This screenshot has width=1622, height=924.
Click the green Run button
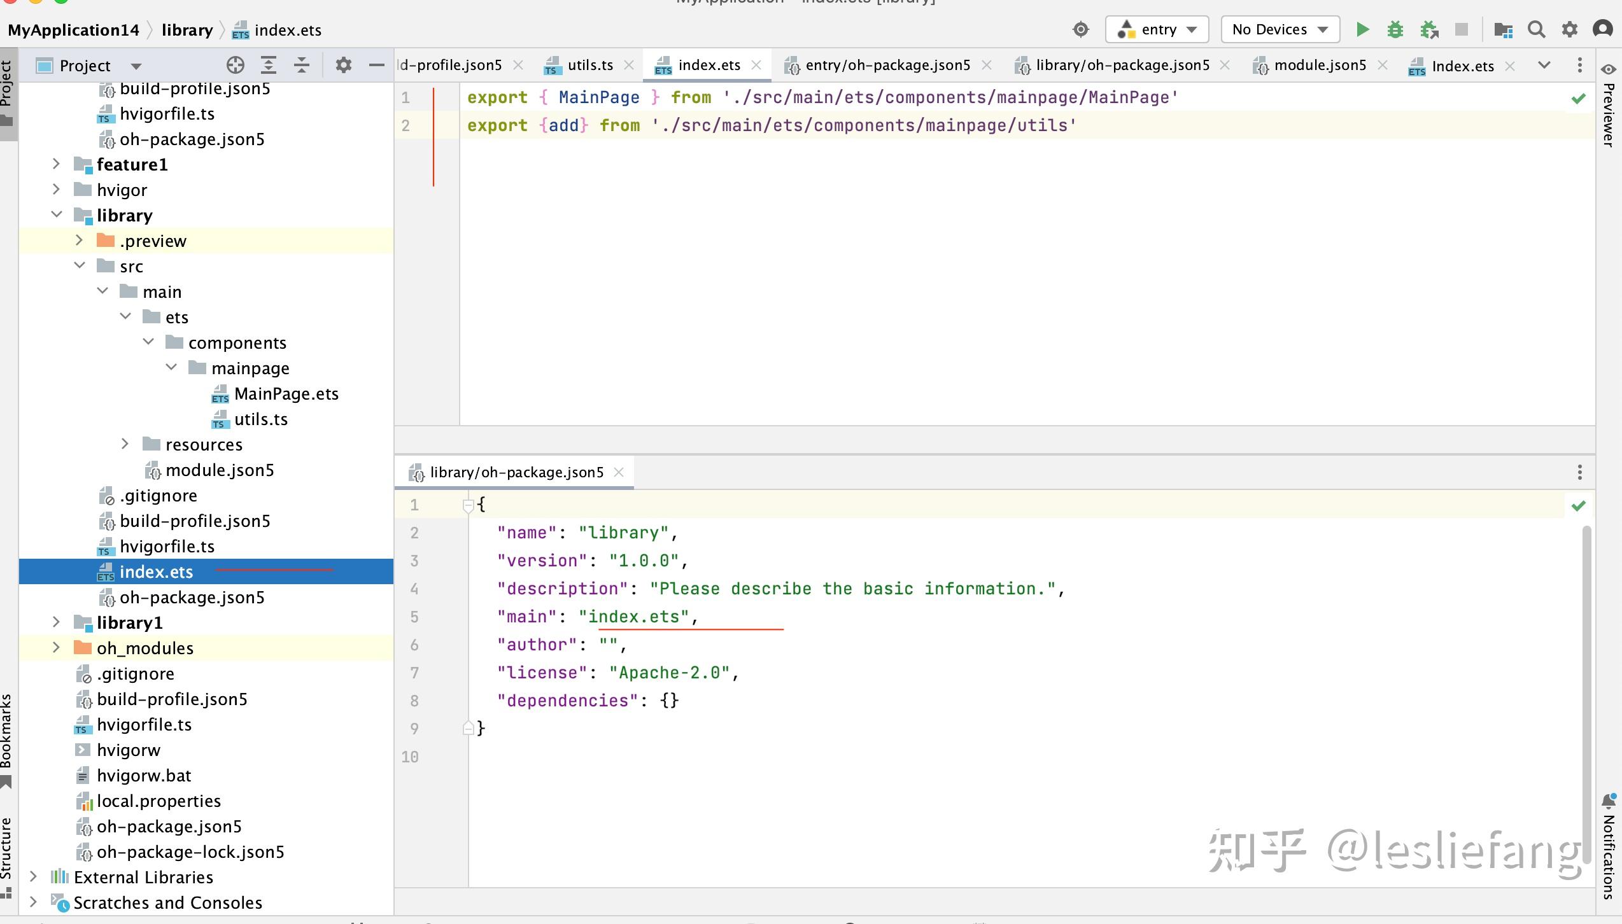click(x=1362, y=30)
